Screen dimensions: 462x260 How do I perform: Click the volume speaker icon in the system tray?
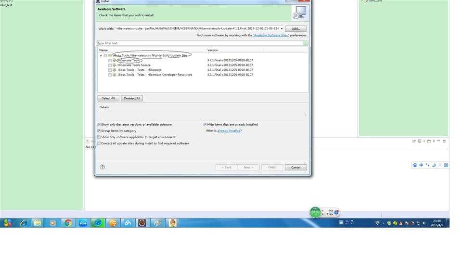tap(424, 223)
